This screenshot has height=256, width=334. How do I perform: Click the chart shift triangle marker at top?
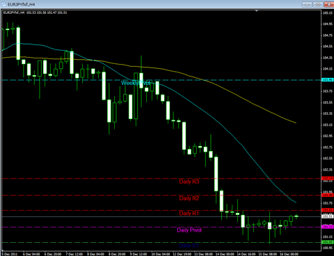[257, 10]
